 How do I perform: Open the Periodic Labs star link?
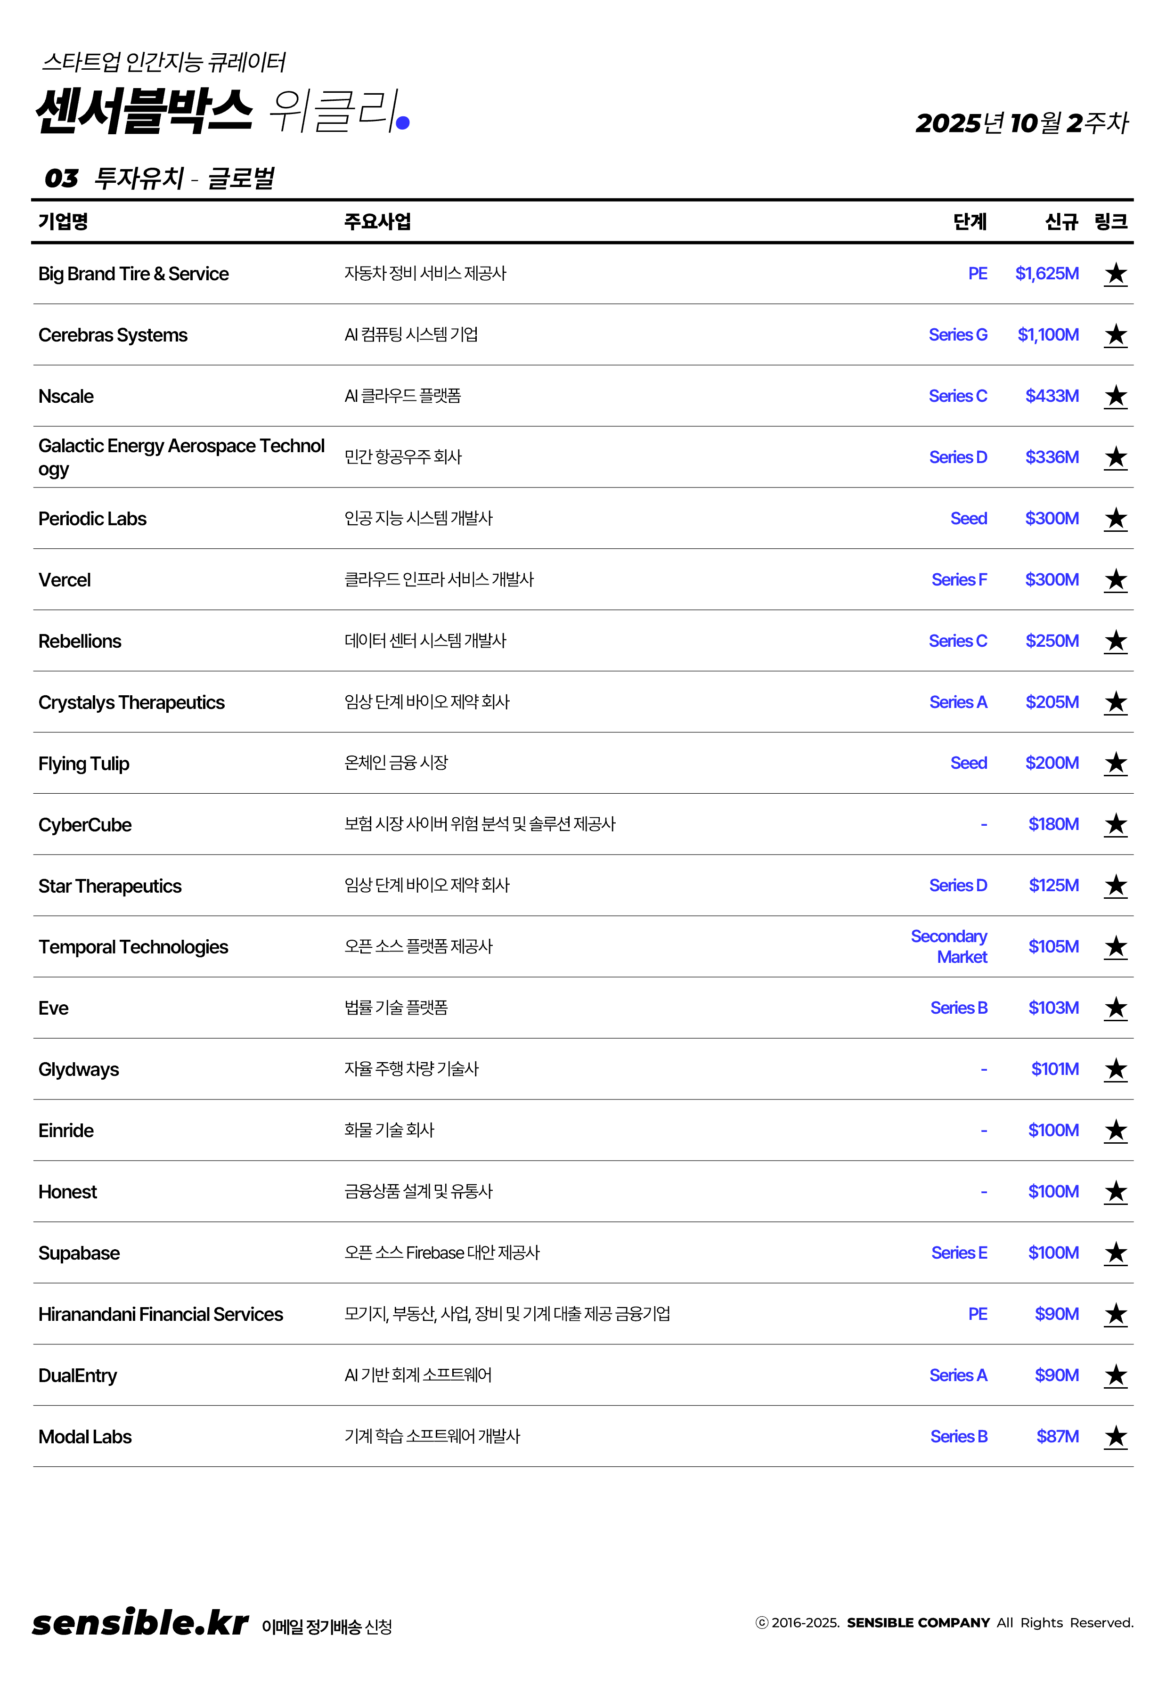(x=1115, y=519)
